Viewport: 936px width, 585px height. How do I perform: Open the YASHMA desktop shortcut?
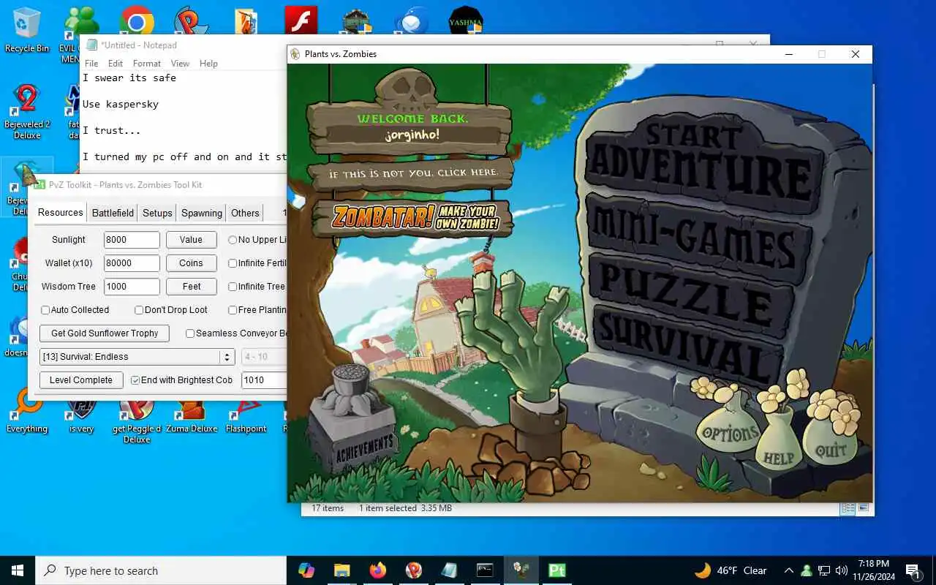click(465, 20)
